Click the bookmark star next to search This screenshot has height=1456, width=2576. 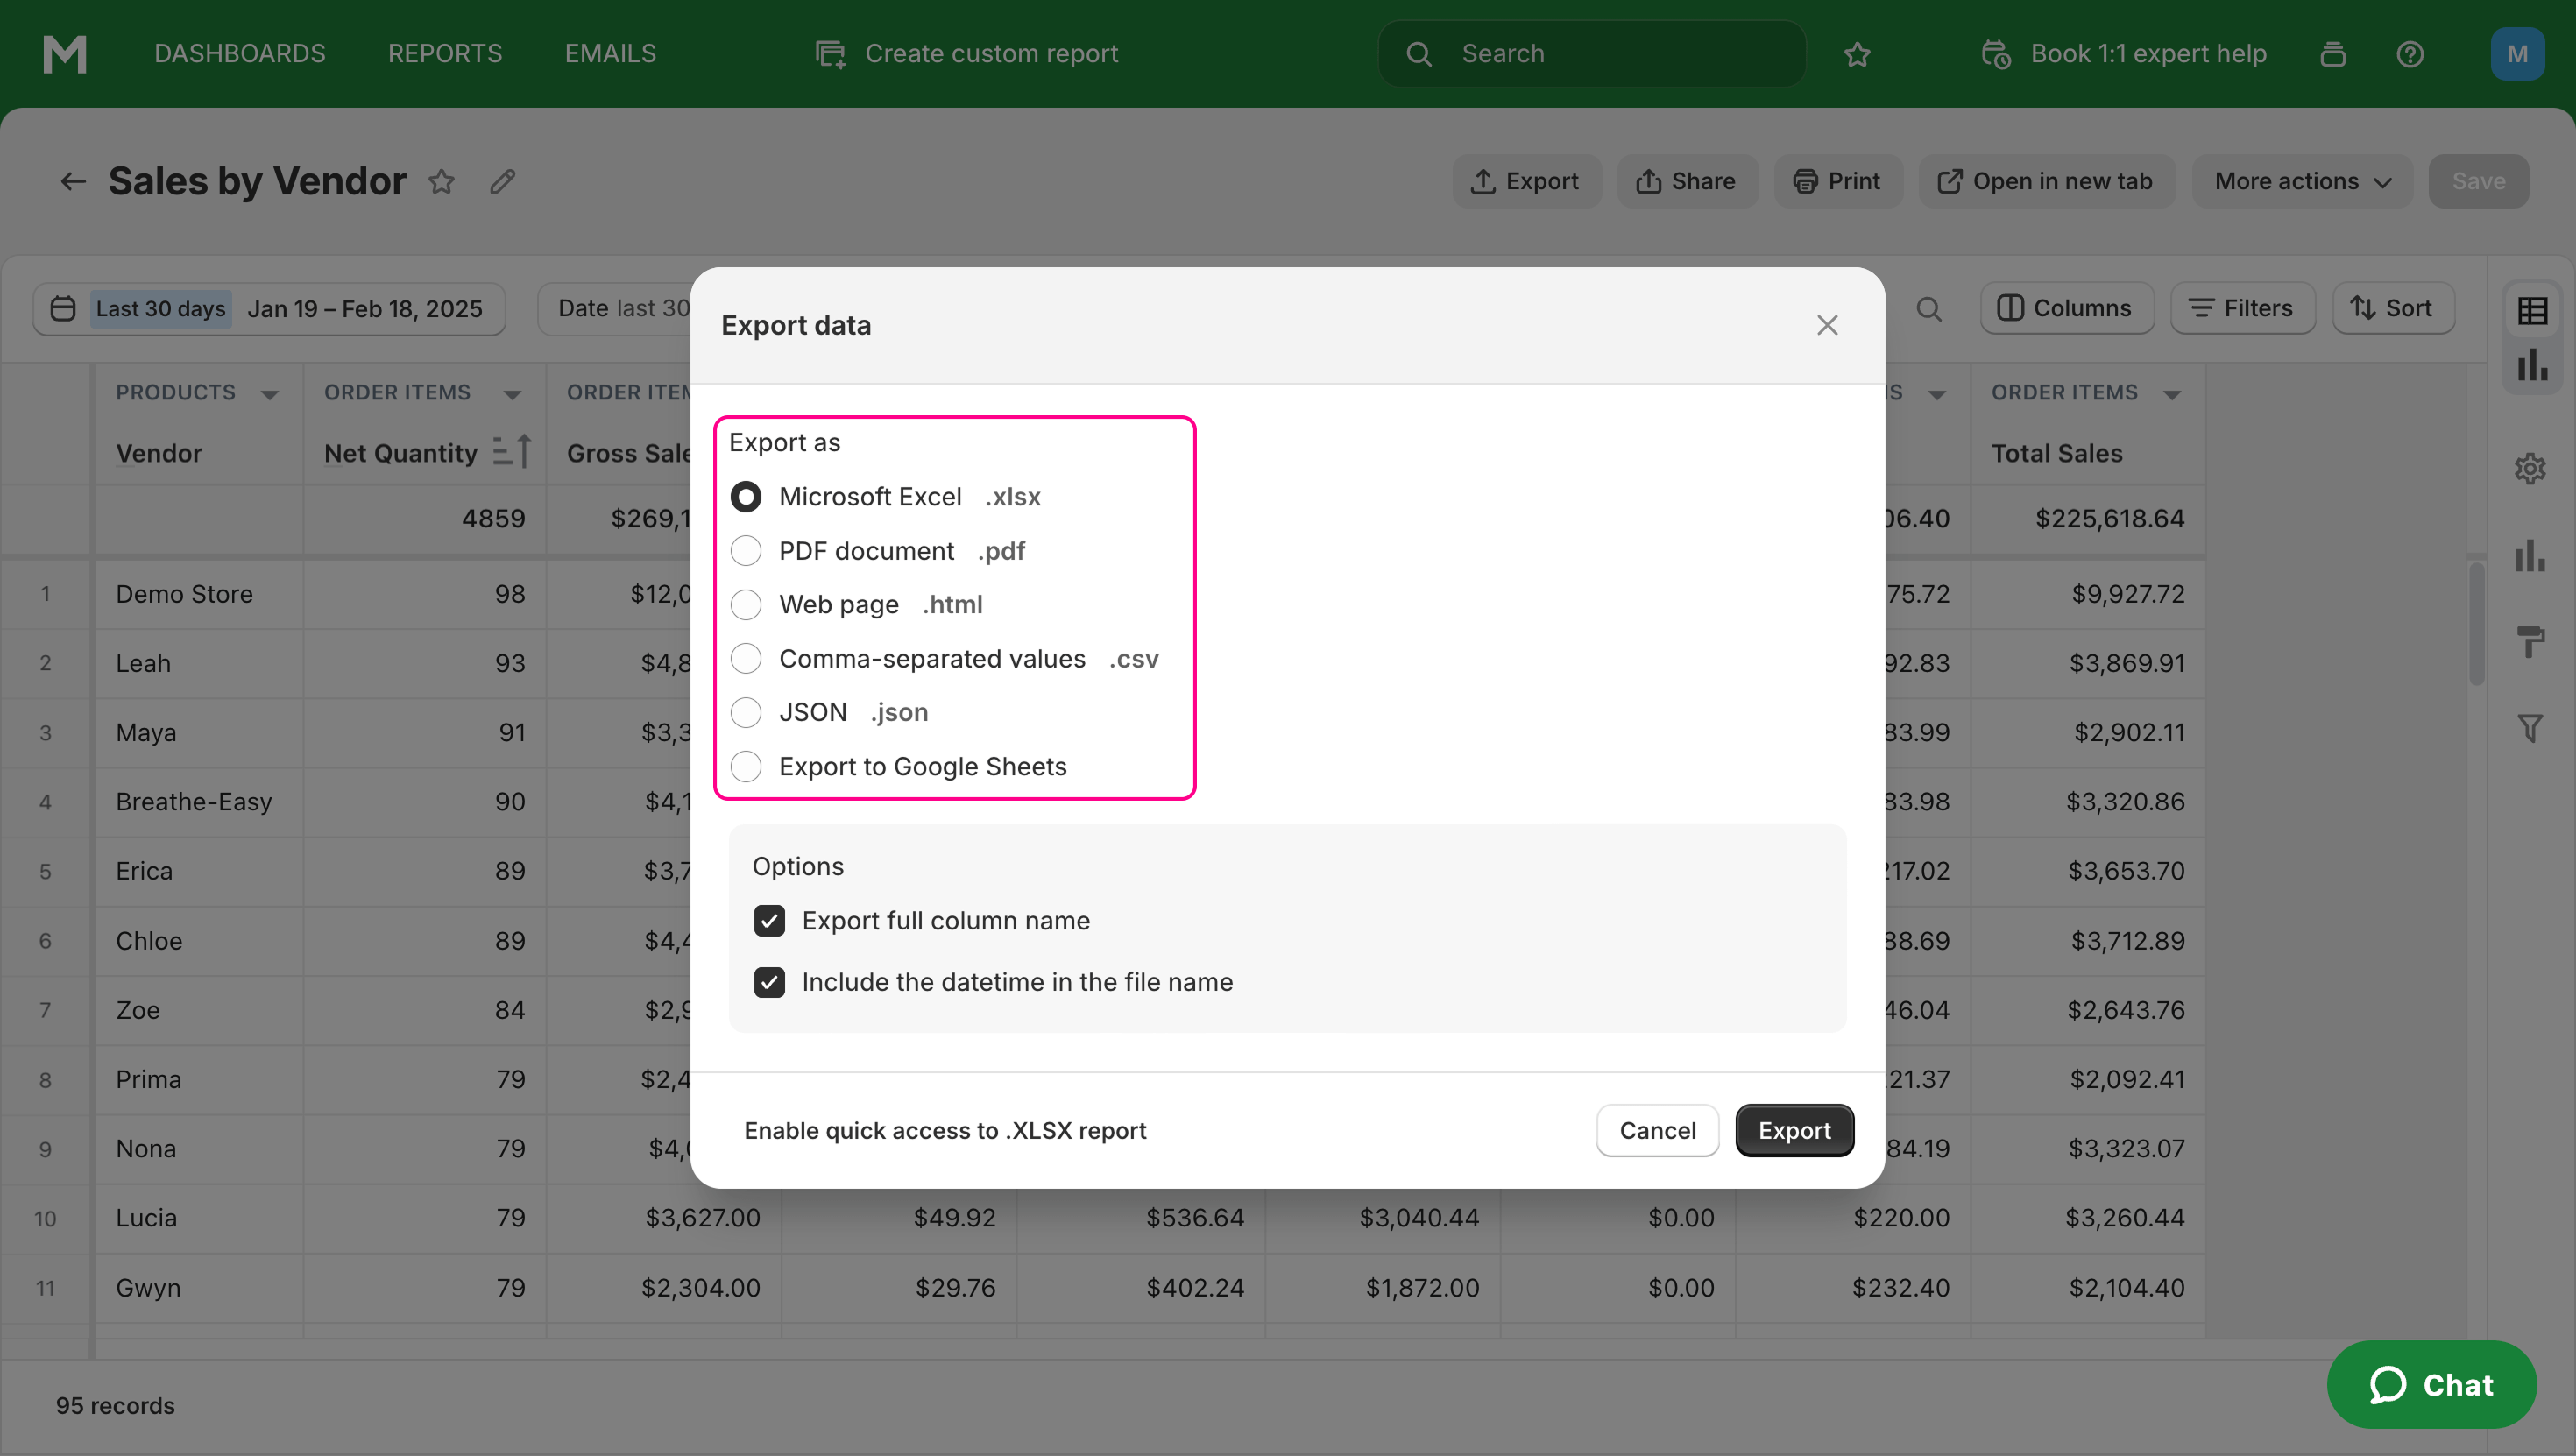[1858, 54]
